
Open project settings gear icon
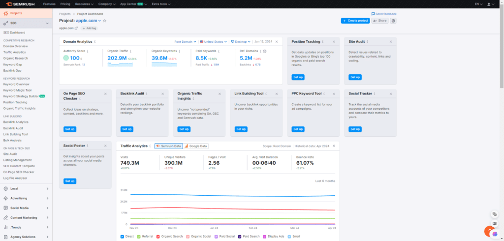click(393, 21)
